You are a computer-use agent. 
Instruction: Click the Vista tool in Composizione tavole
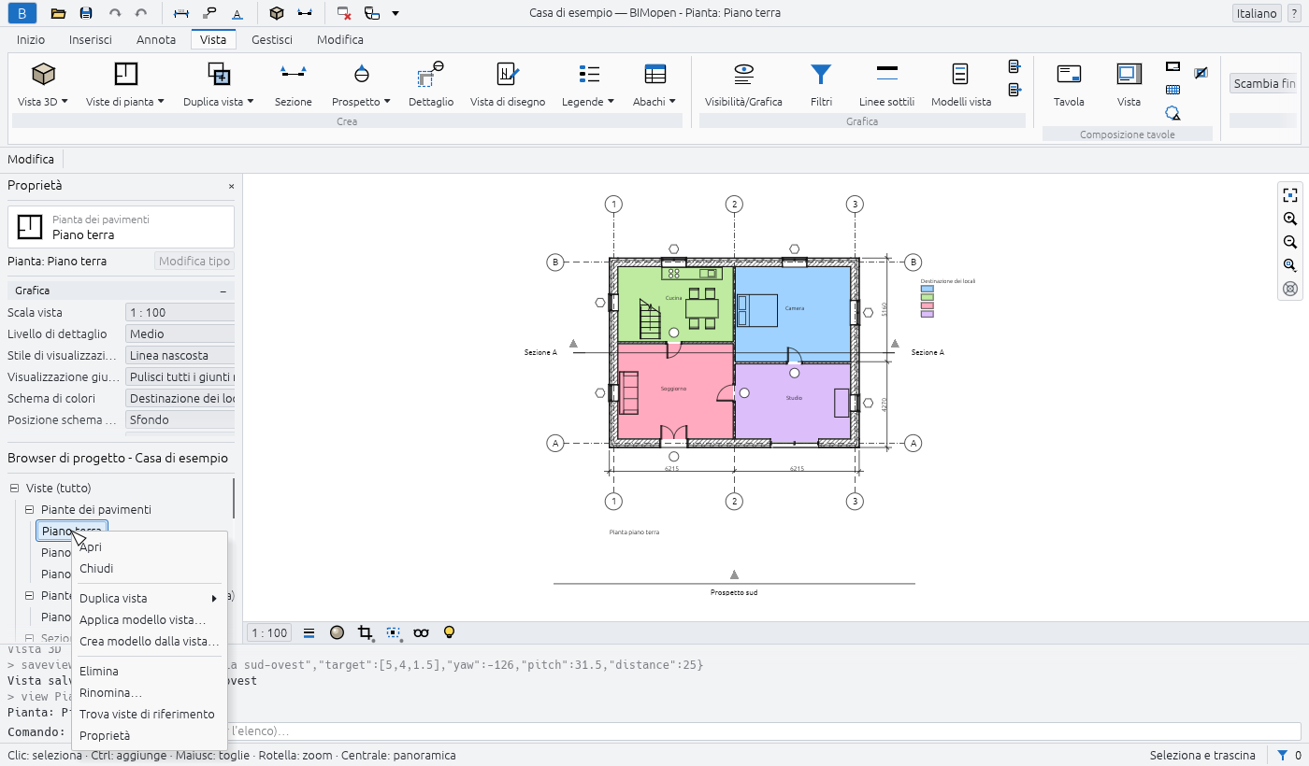(x=1129, y=85)
